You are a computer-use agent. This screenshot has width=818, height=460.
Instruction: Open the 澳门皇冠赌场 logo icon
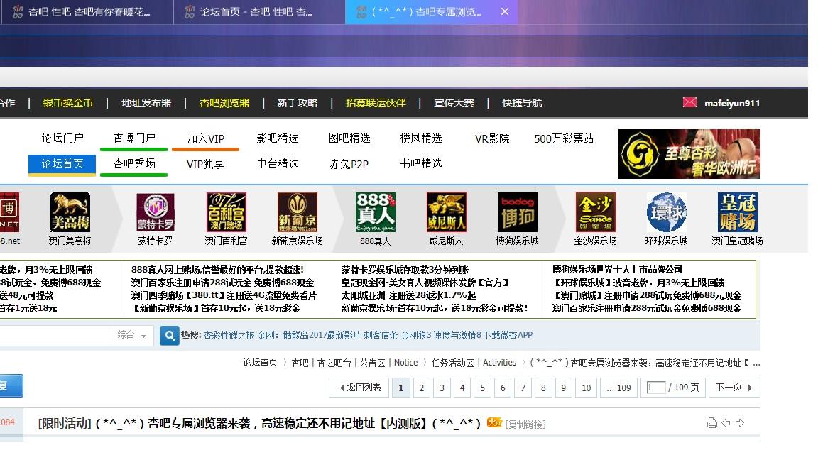737,212
